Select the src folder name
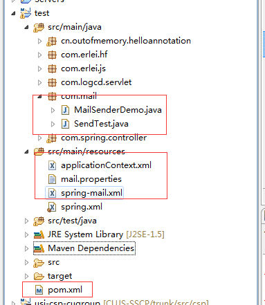 53,262
